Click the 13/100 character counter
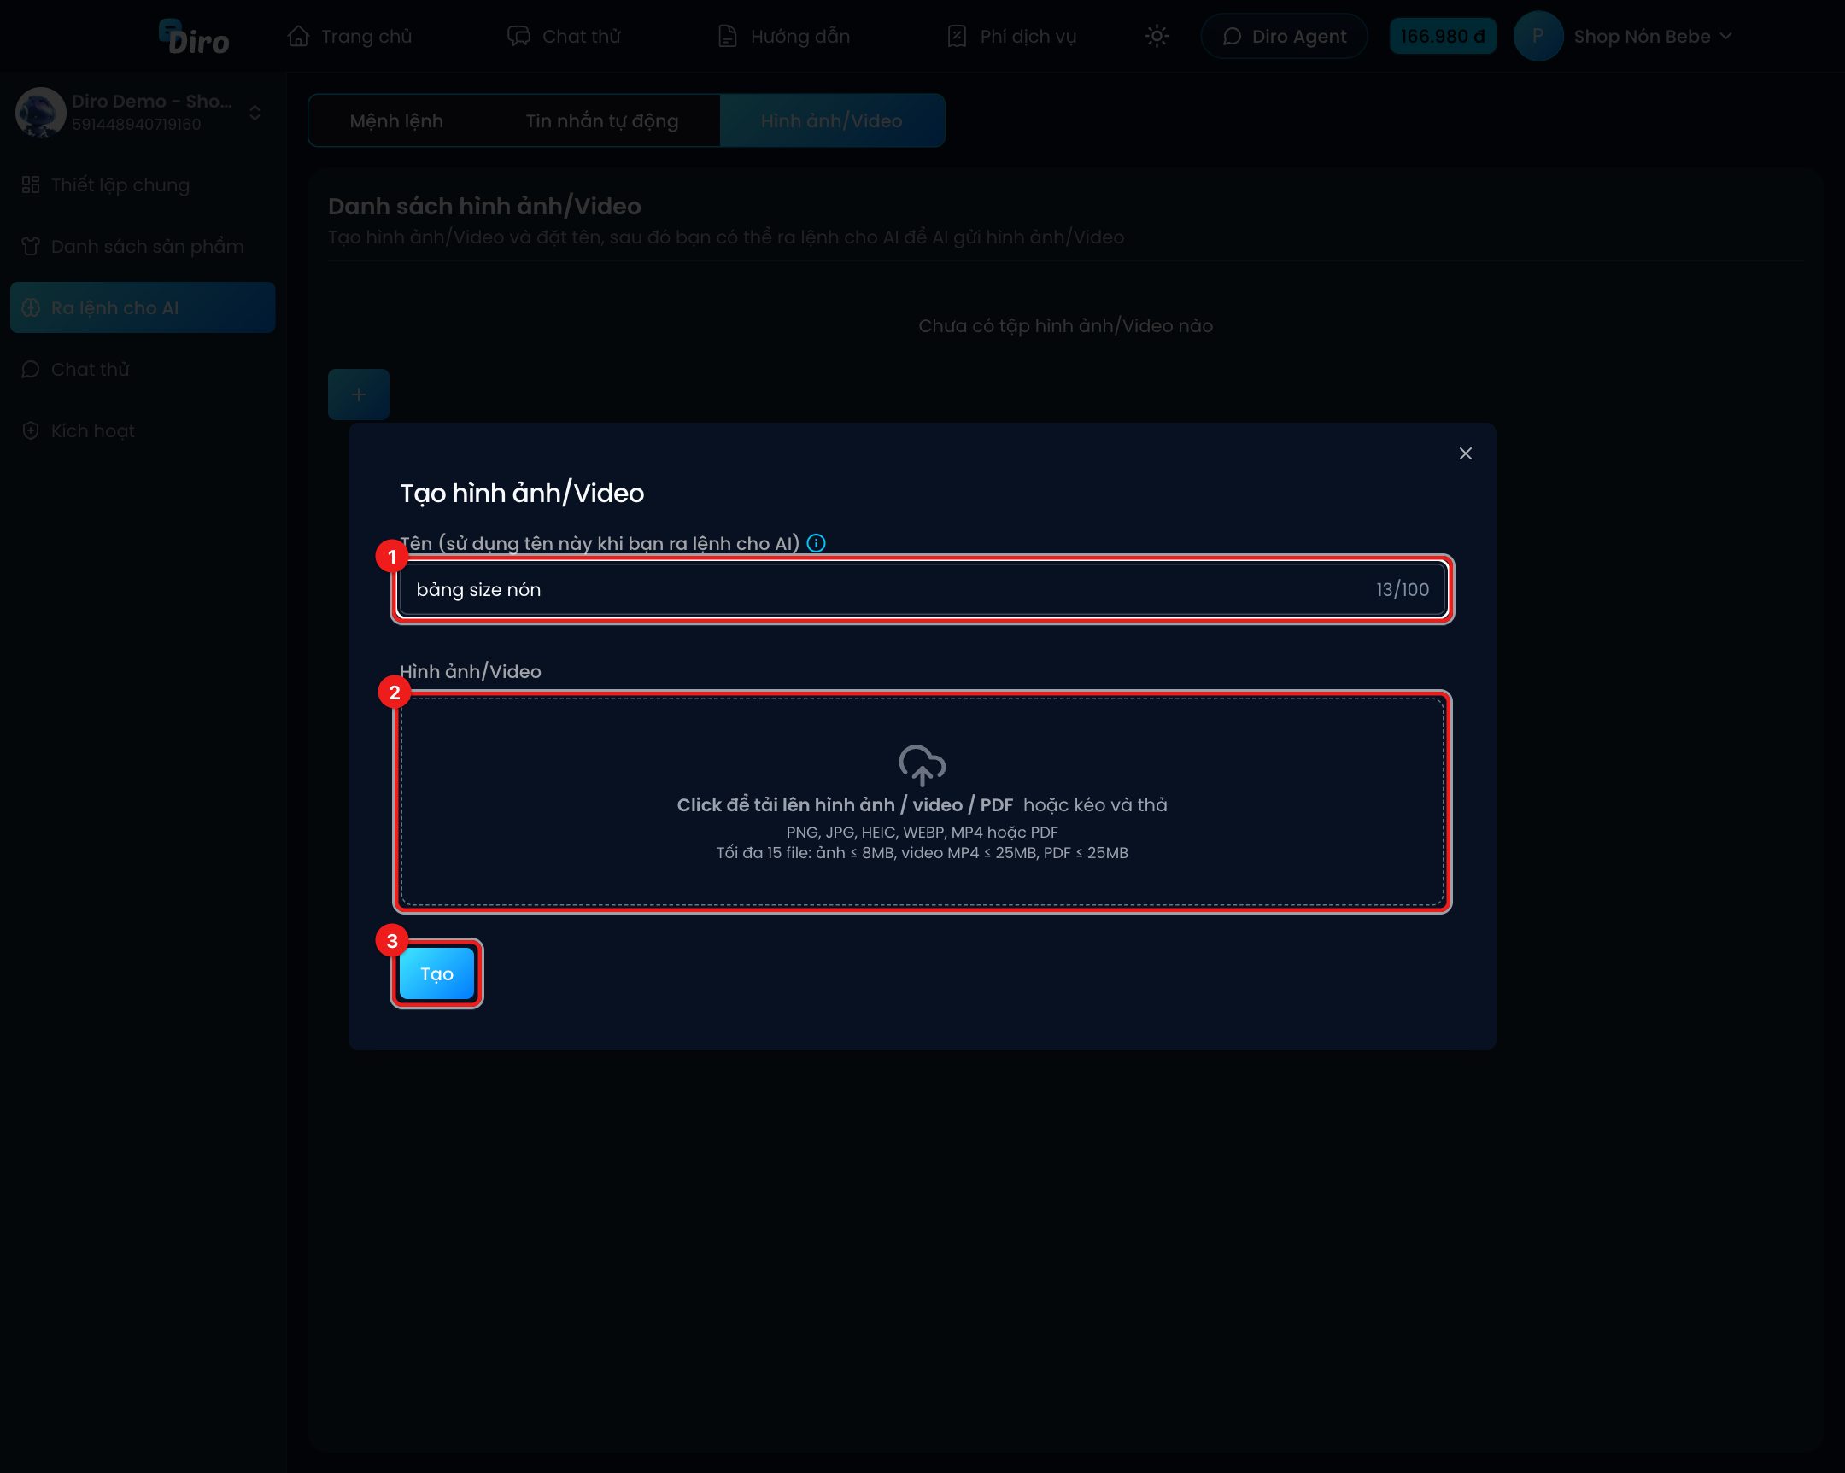Screen dimensions: 1845x1473 (x=1402, y=589)
